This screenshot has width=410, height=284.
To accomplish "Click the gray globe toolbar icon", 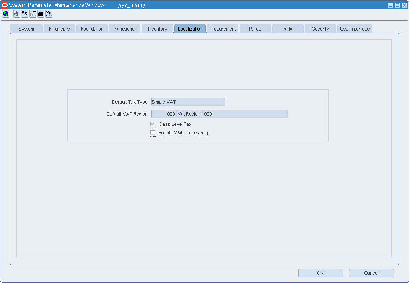I will tap(16, 14).
